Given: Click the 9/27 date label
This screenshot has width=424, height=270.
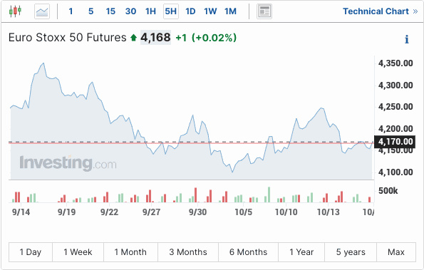Looking at the screenshot, I should pyautogui.click(x=151, y=212).
